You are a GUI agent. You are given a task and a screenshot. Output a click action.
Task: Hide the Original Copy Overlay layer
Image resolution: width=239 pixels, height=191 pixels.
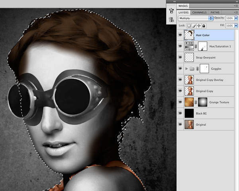pos(180,80)
